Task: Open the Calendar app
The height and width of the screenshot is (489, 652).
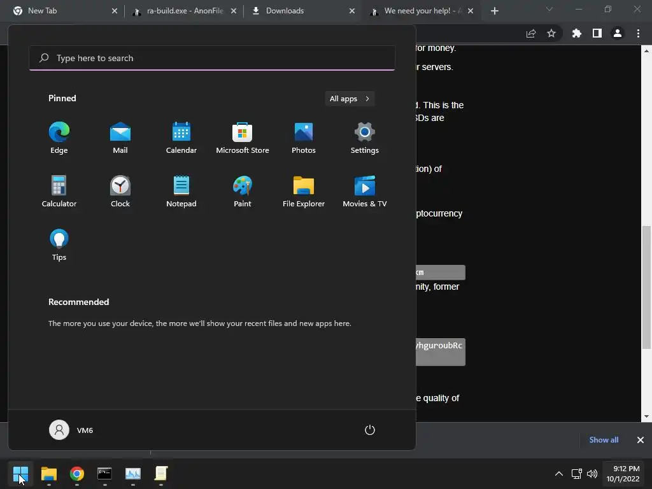Action: [x=181, y=138]
